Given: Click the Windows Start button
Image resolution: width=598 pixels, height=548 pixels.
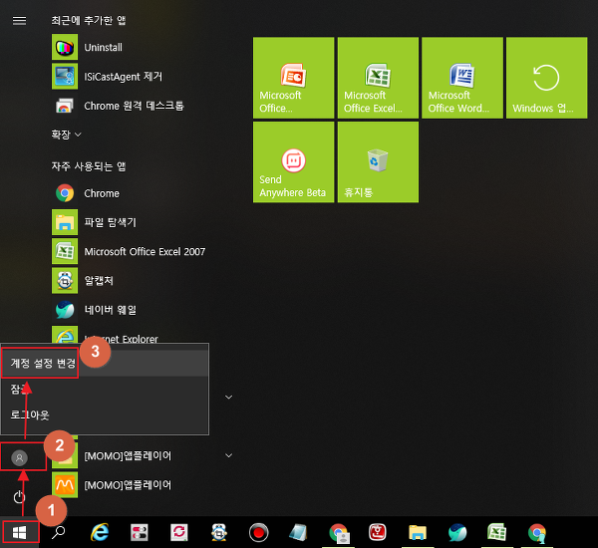Looking at the screenshot, I should click(x=20, y=532).
